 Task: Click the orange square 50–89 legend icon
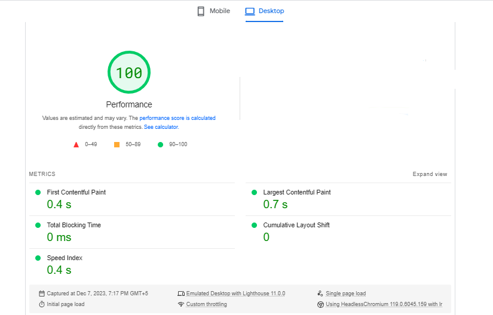117,144
